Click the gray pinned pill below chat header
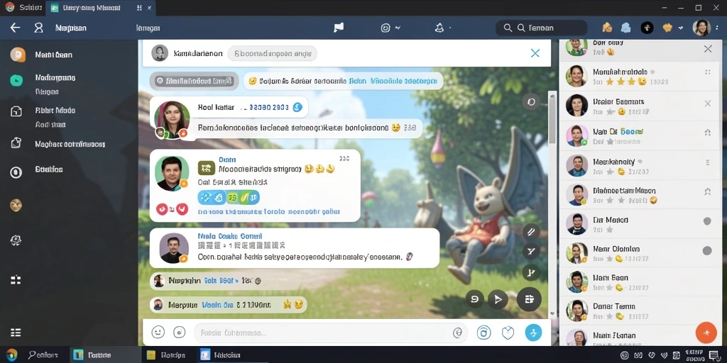The image size is (727, 363). pyautogui.click(x=195, y=81)
